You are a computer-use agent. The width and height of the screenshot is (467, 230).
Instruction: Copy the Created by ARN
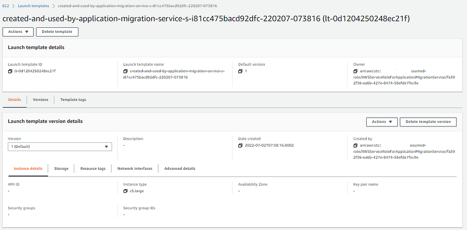[355, 146]
